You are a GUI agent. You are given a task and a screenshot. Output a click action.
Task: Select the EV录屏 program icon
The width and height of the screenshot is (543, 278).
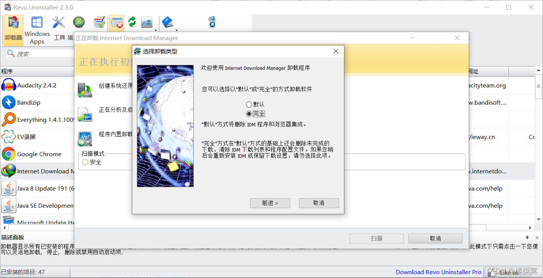tap(8, 137)
